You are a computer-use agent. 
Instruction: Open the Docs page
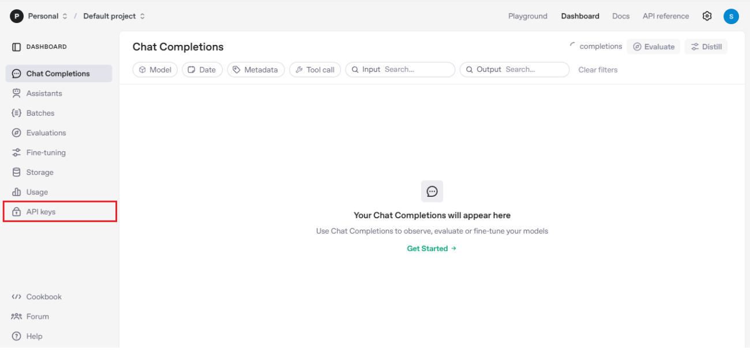[621, 16]
